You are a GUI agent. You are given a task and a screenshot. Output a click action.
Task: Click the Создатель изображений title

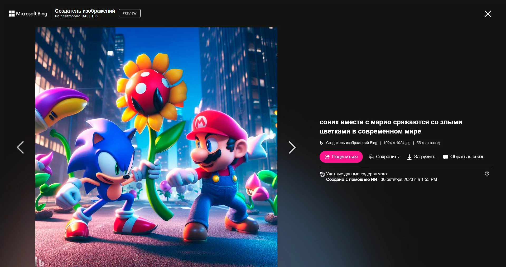(85, 11)
